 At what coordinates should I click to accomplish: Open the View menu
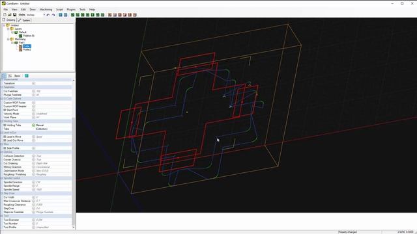[x=14, y=9]
